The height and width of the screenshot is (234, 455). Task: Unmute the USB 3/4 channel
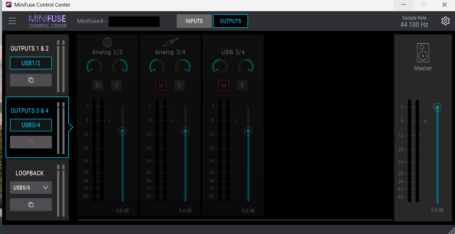point(224,85)
